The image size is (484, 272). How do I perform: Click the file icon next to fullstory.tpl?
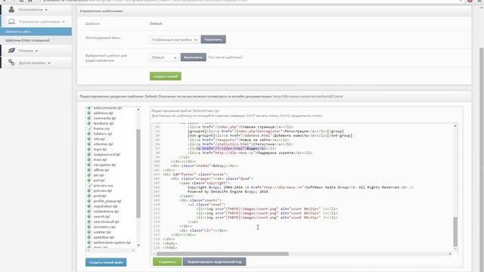coord(89,134)
